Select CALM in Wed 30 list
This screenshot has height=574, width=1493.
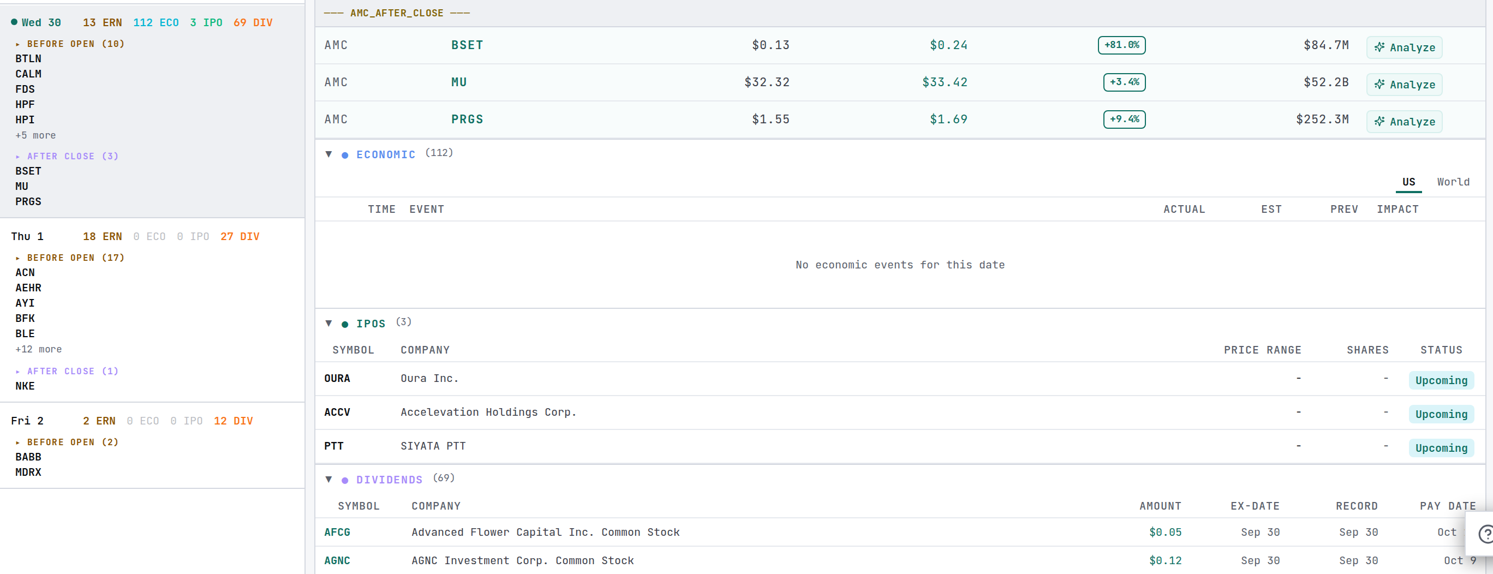pyautogui.click(x=28, y=74)
